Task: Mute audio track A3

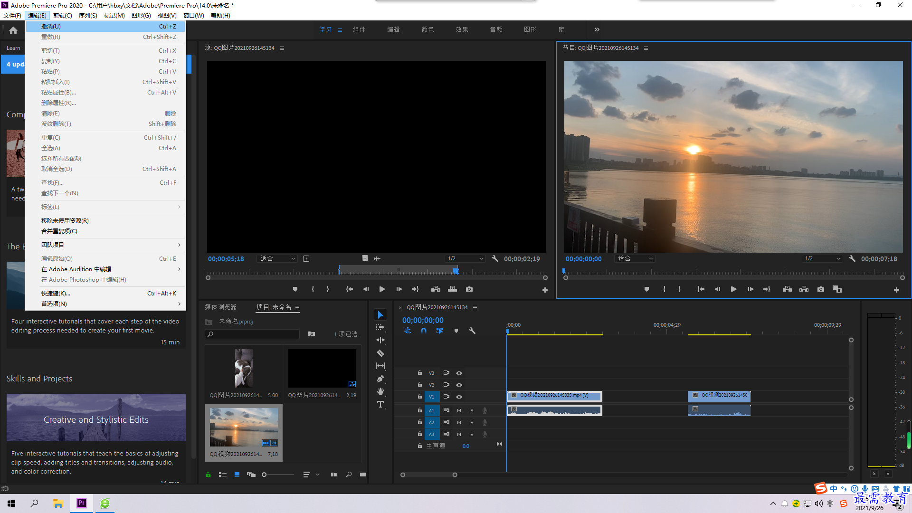Action: (459, 434)
